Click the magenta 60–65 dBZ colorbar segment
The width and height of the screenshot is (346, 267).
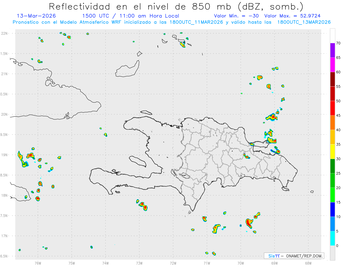332,65
